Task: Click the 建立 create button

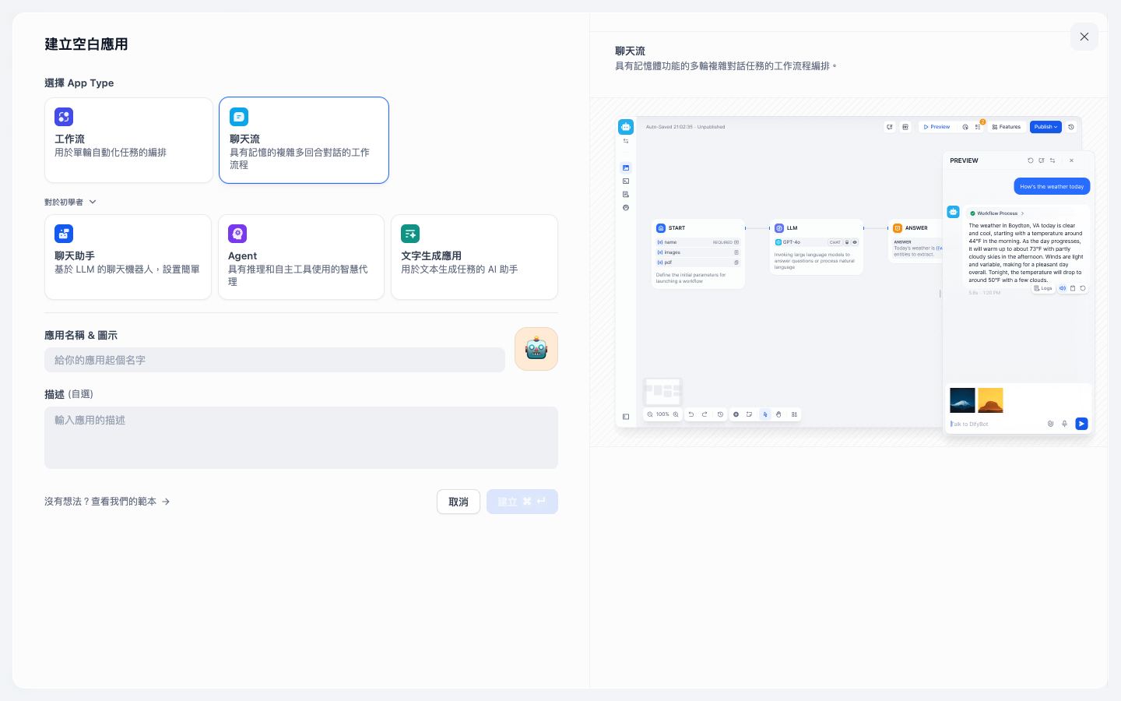Action: point(522,502)
